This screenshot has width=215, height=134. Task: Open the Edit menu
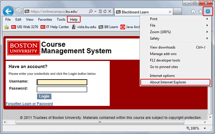18,19
